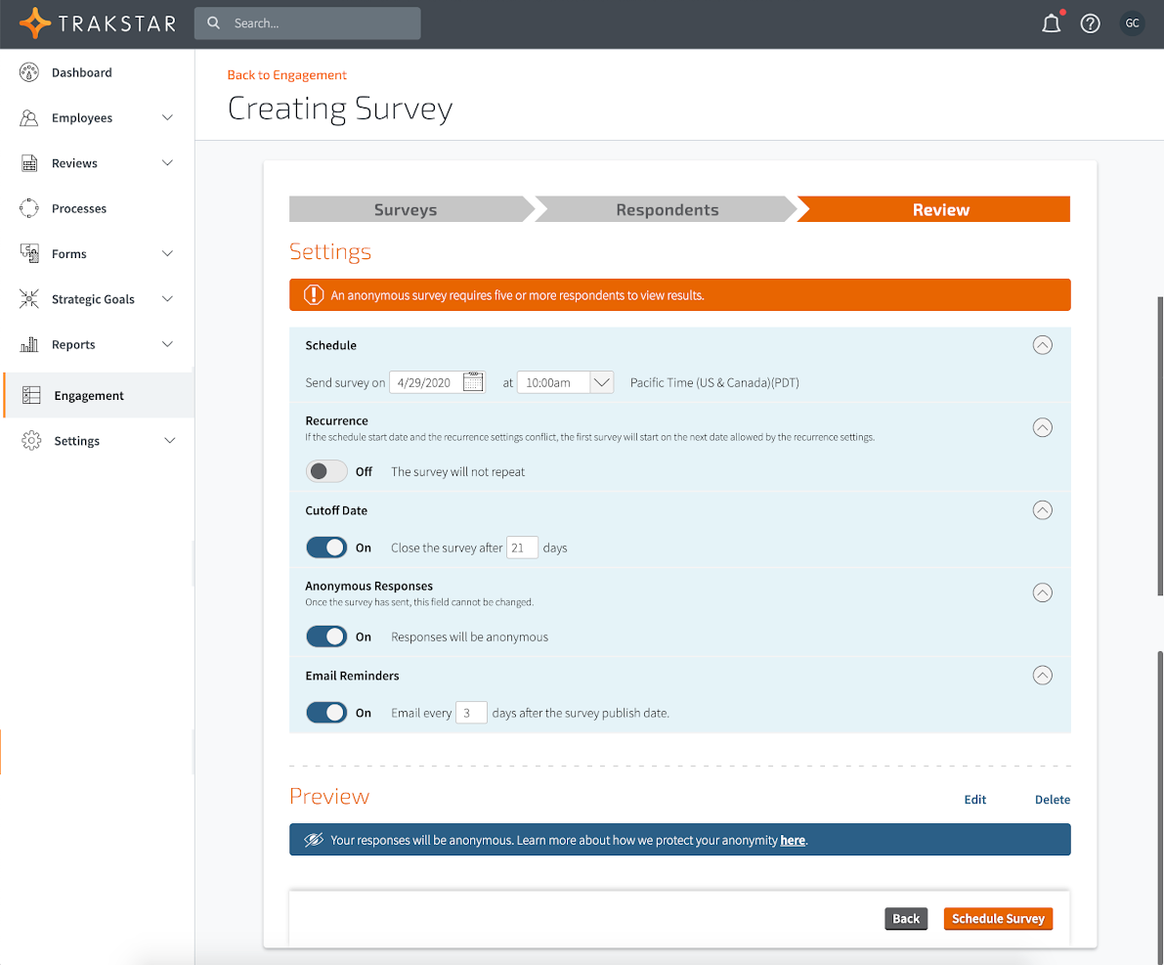Enable the Recurrence toggle
Viewport: 1164px width, 965px height.
[x=326, y=471]
